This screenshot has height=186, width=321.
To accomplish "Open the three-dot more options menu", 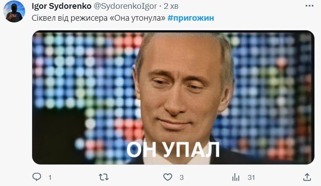I will 309,6.
